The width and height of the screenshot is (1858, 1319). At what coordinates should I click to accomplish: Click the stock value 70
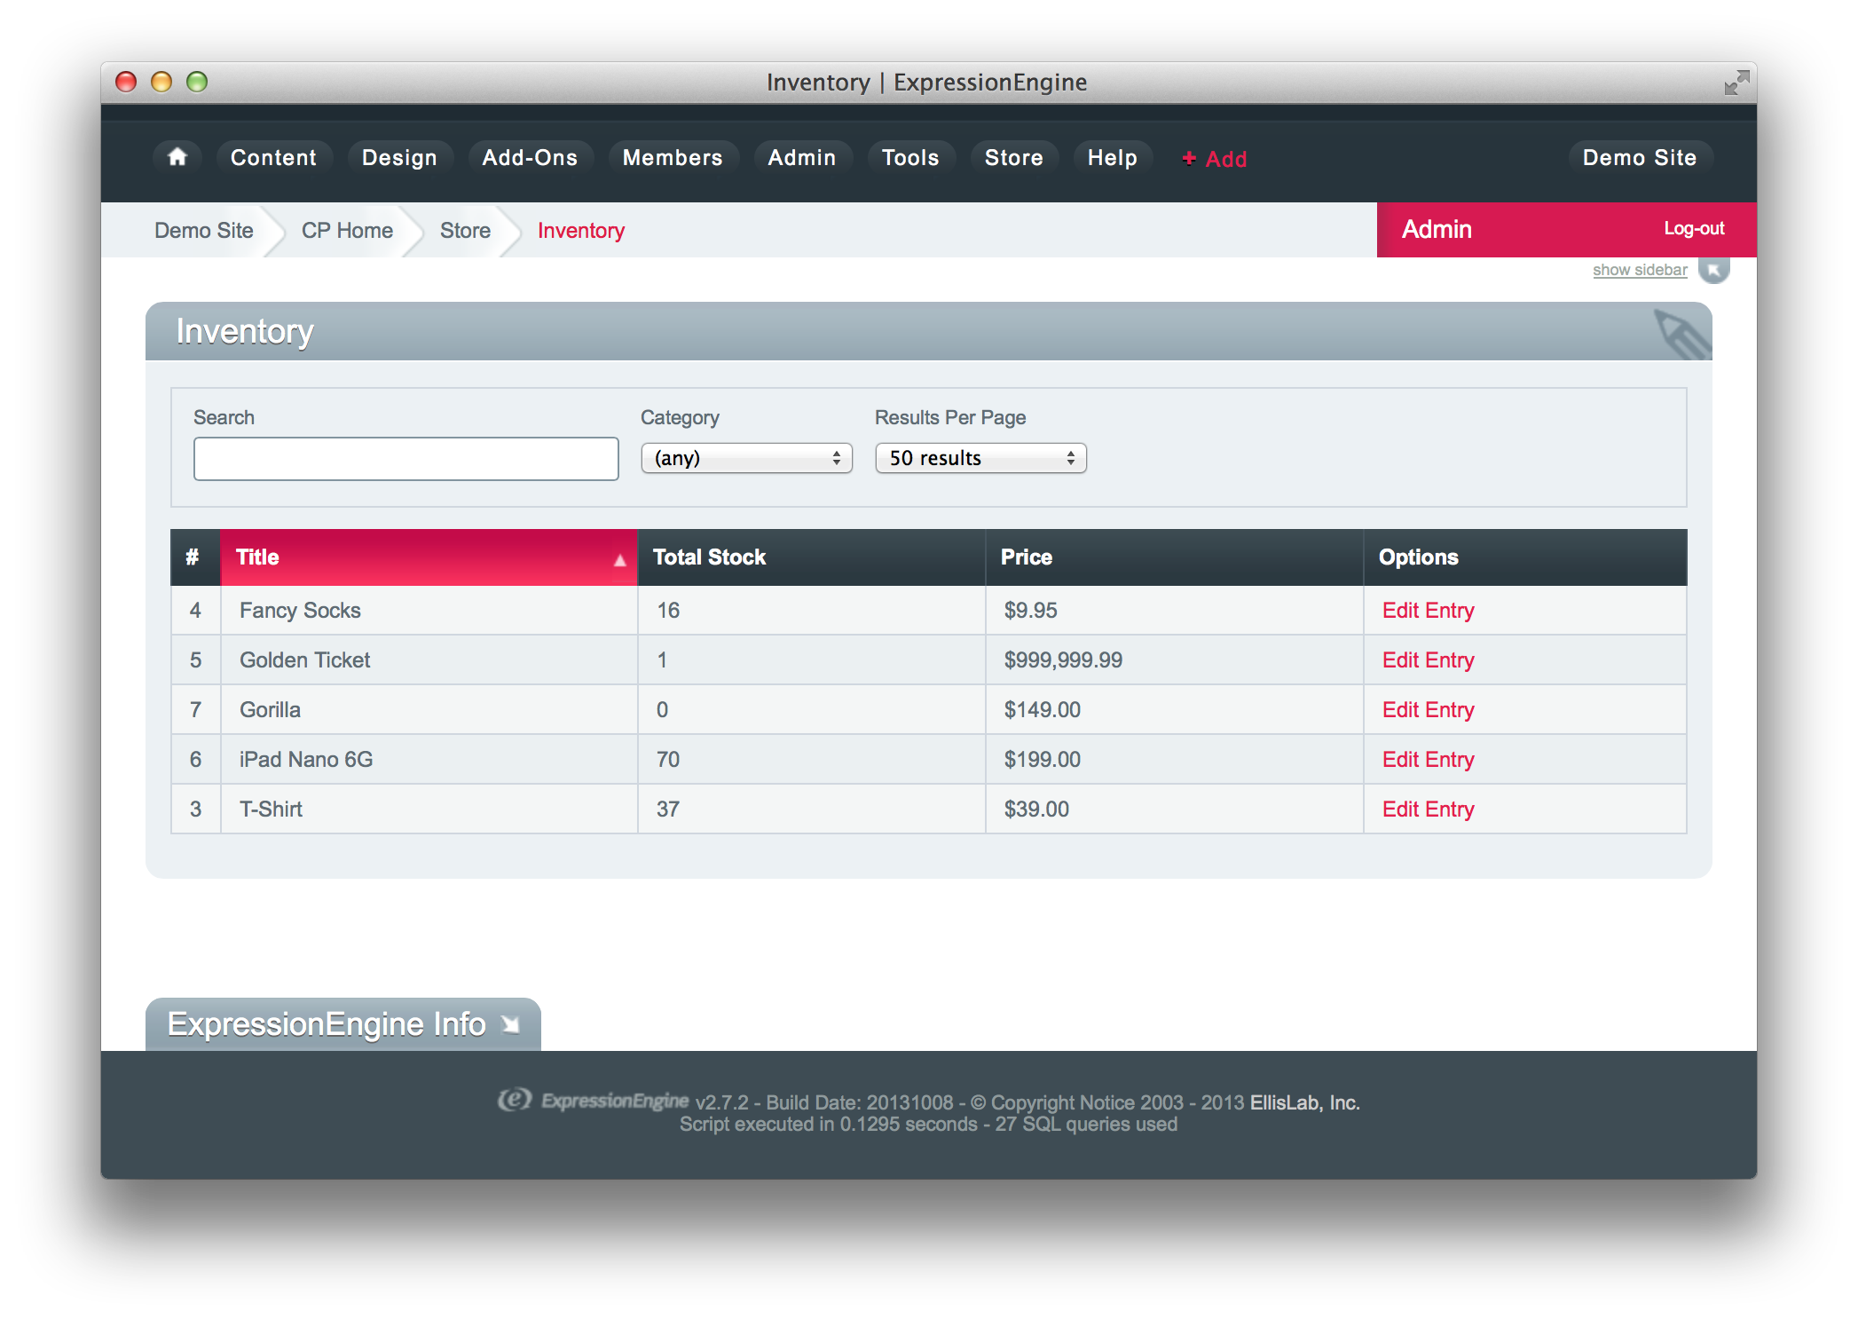(x=668, y=760)
